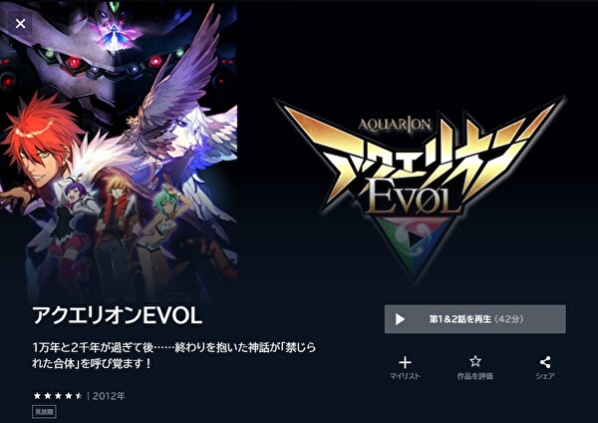Click the play triangle icon
Screen dimensions: 598x423
pos(400,319)
